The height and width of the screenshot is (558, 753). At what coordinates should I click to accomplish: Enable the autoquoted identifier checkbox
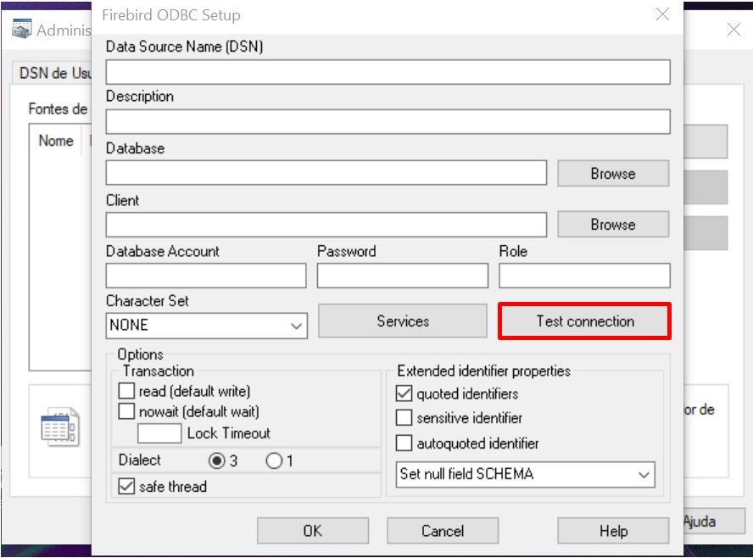coord(404,443)
